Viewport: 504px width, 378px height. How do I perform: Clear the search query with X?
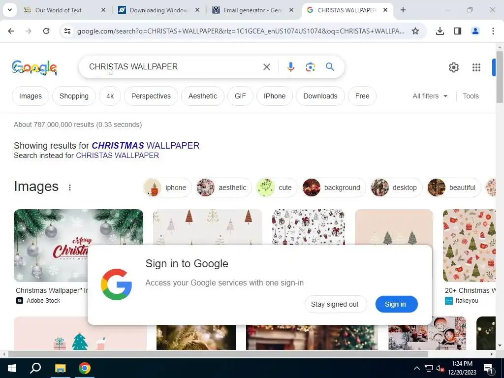point(266,67)
